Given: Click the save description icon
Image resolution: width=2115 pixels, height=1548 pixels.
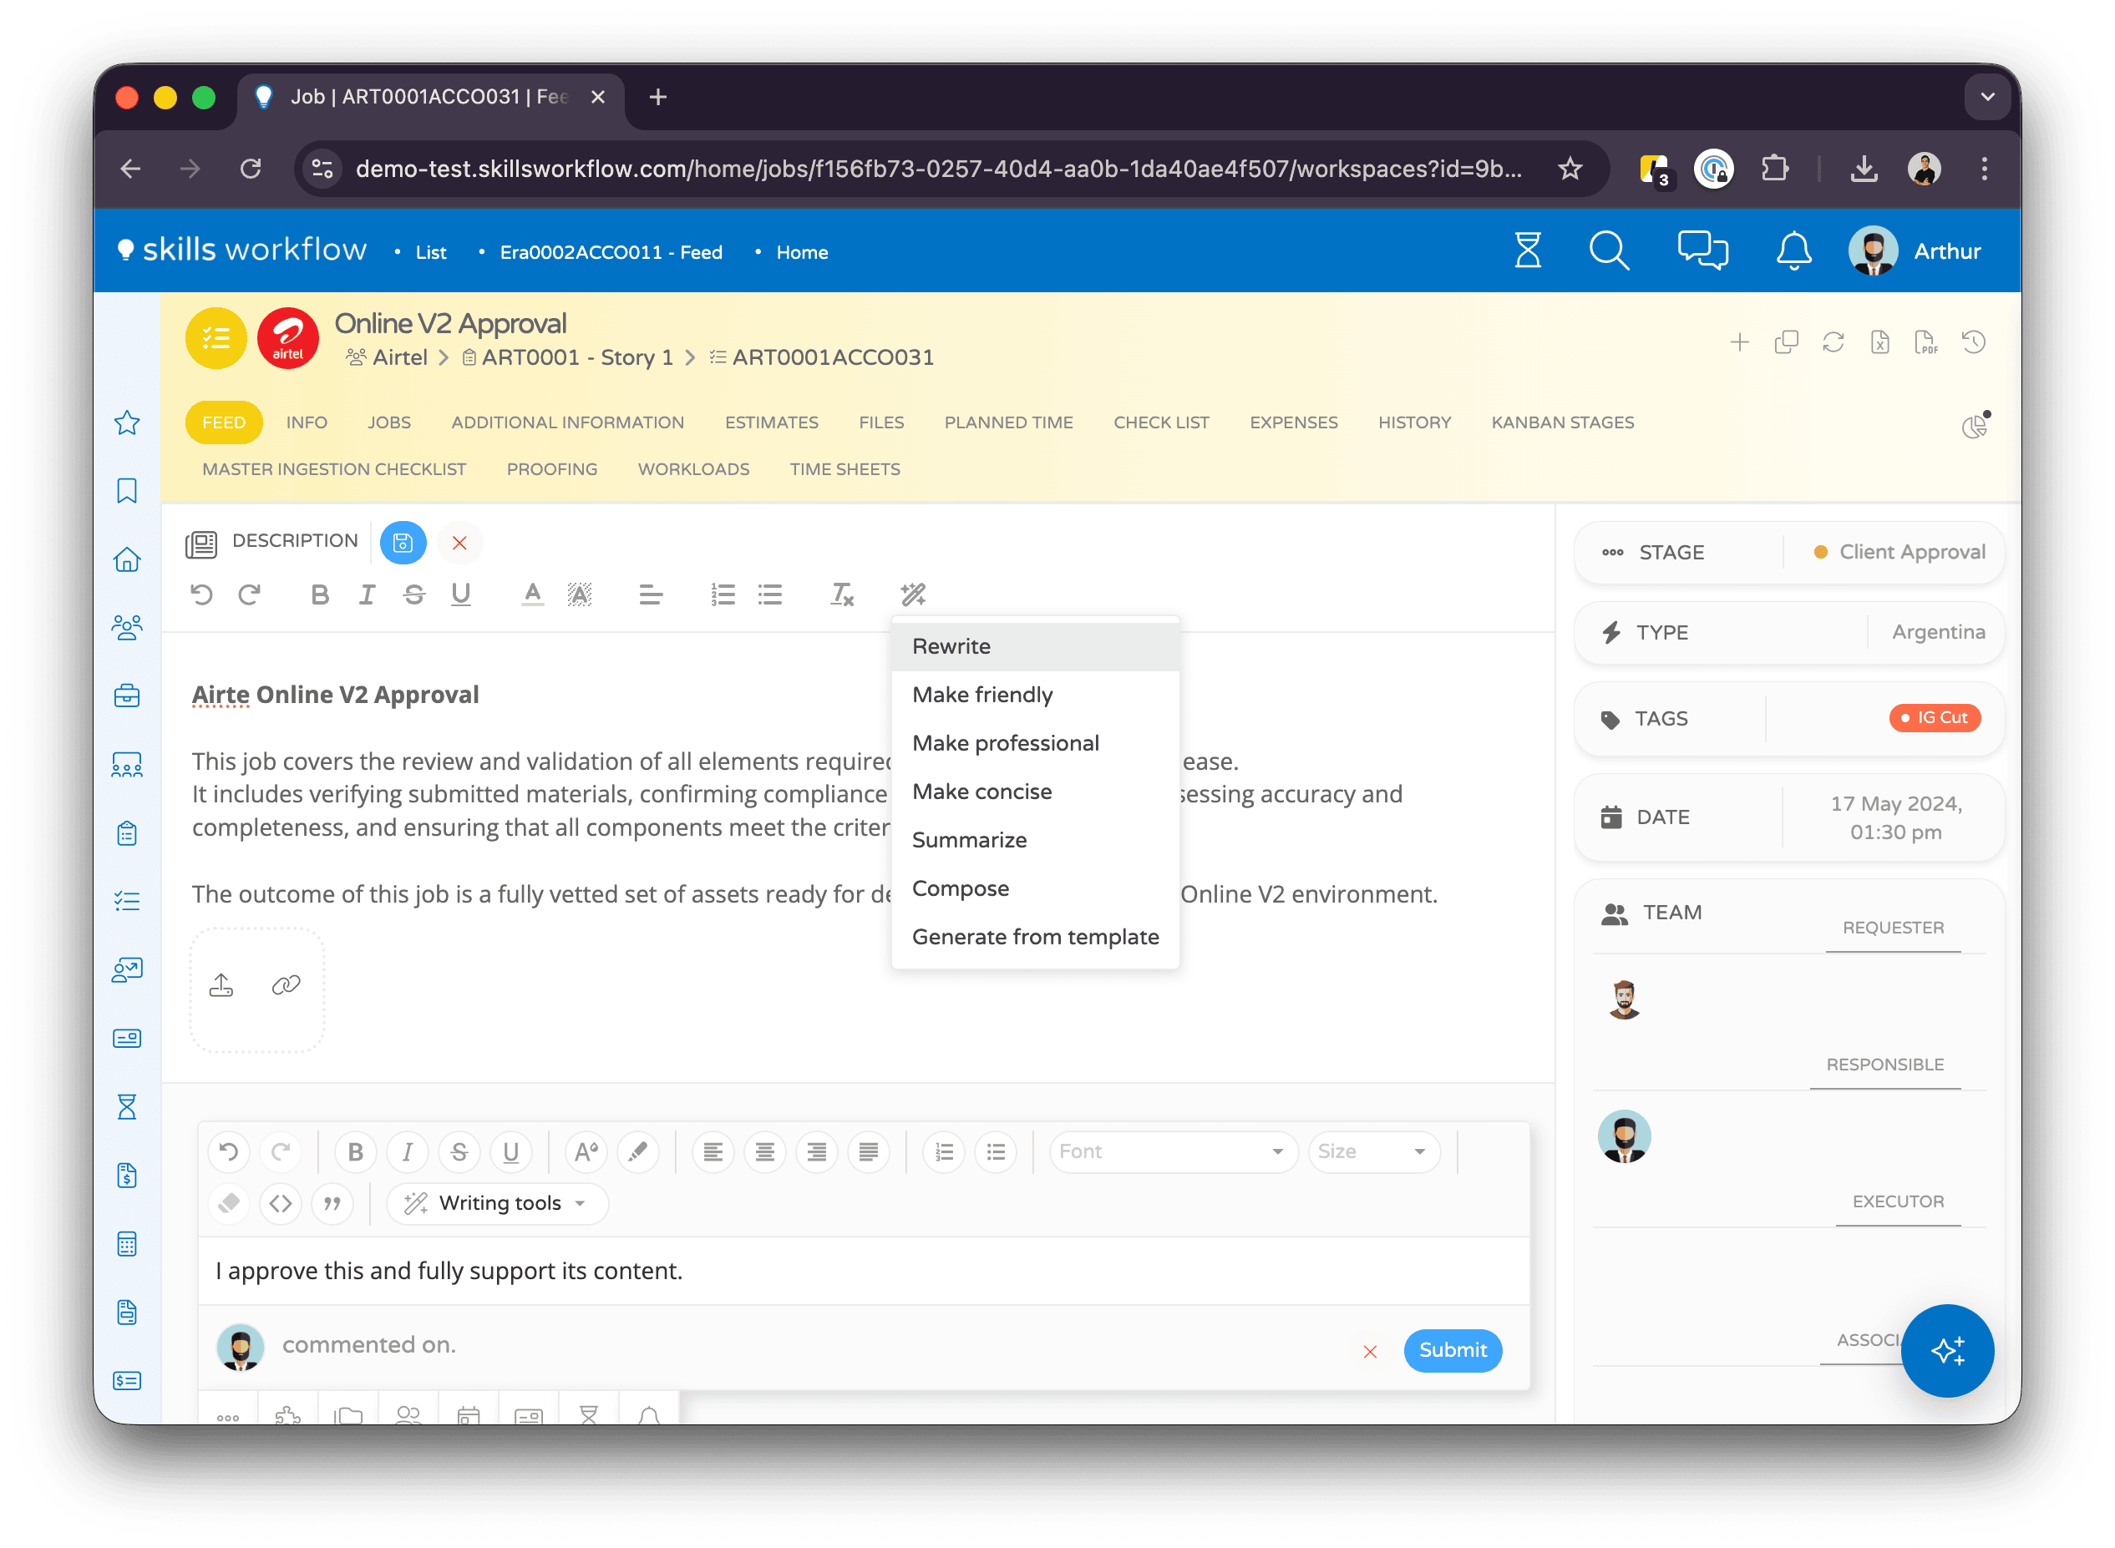Looking at the screenshot, I should (403, 543).
